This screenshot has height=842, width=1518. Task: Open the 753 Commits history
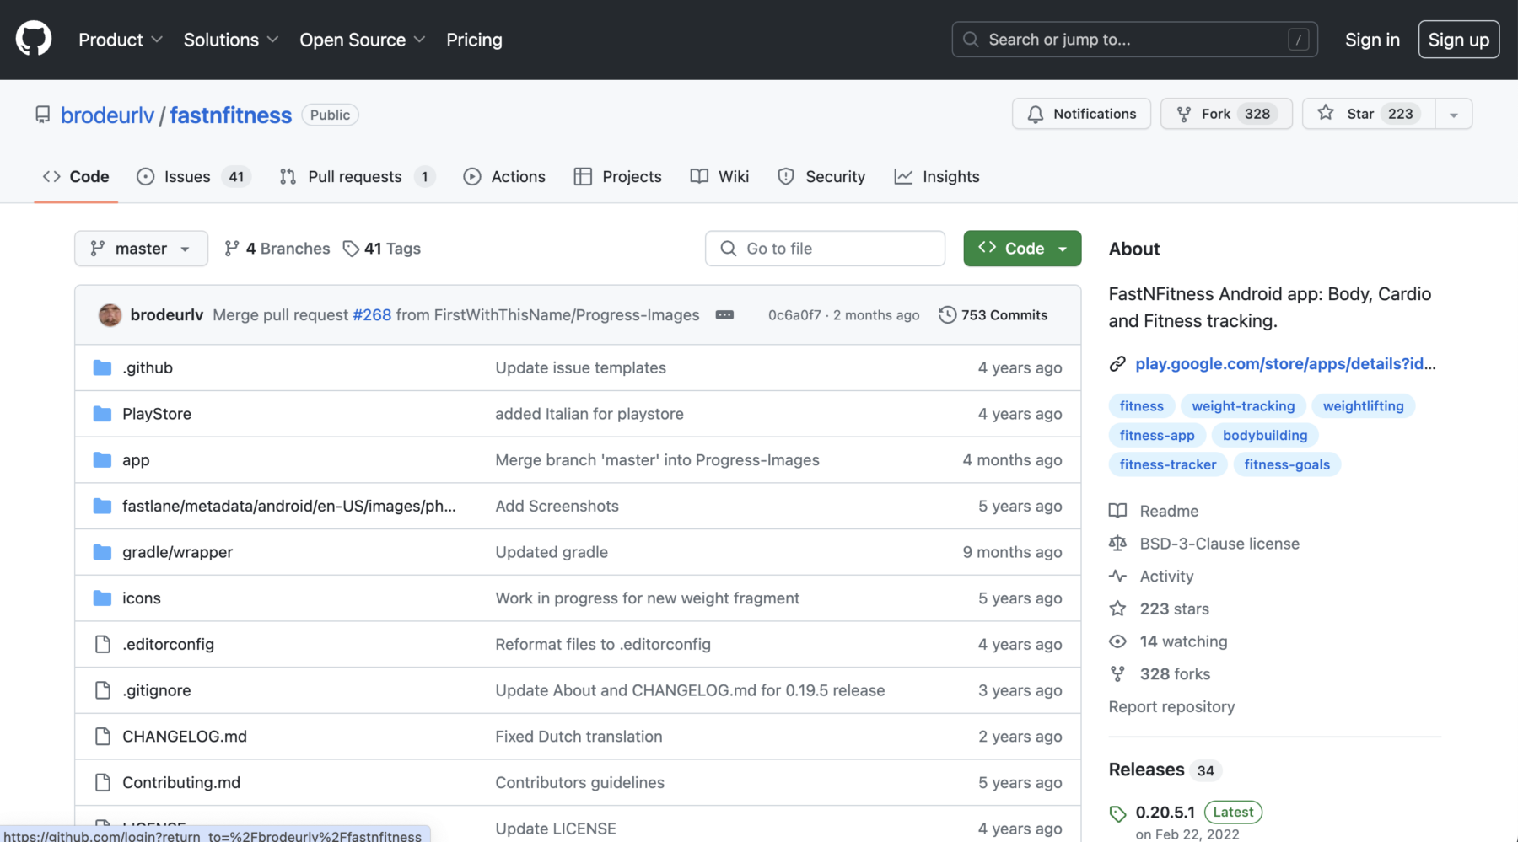pyautogui.click(x=993, y=315)
